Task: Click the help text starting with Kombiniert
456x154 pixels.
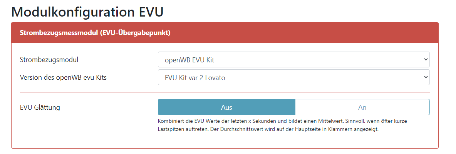Action: coord(282,121)
